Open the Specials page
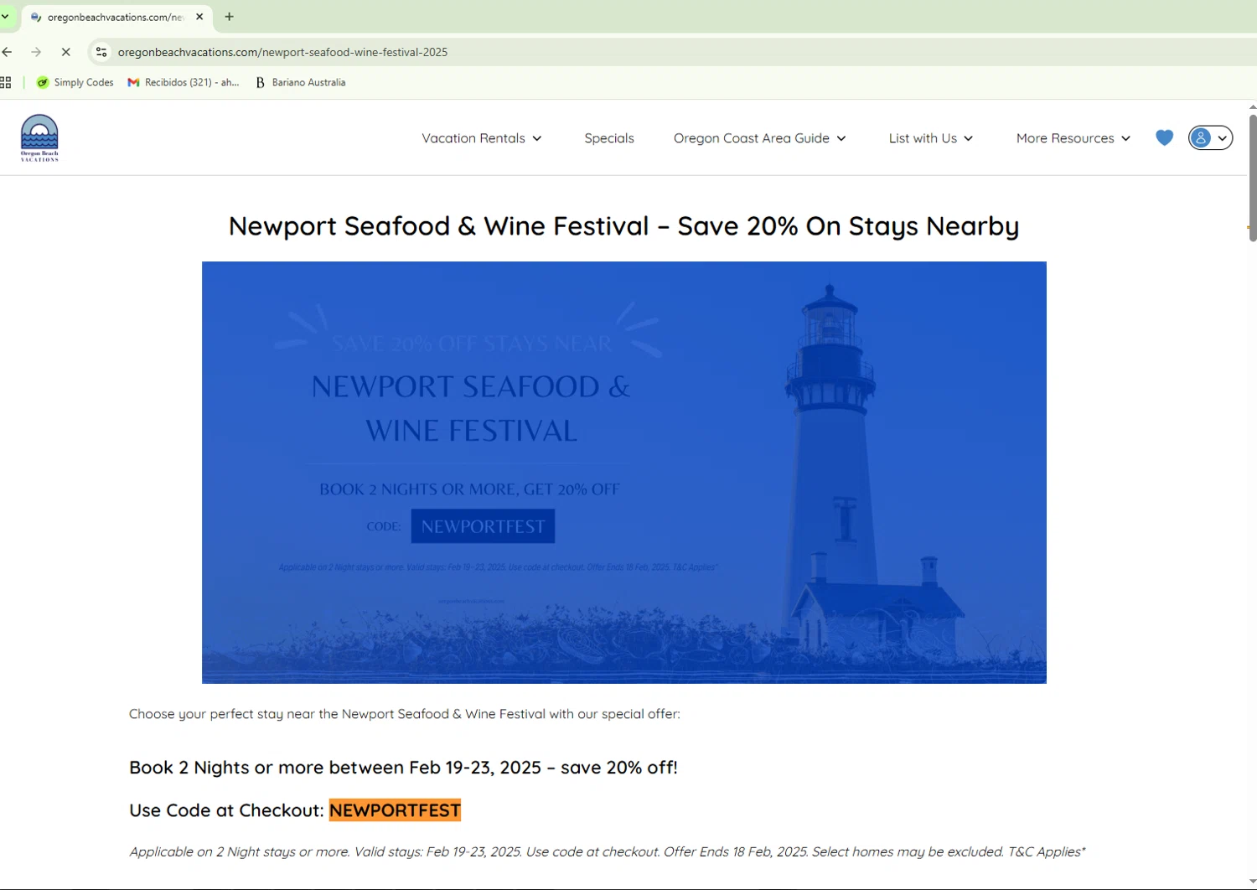The height and width of the screenshot is (890, 1257). click(609, 138)
